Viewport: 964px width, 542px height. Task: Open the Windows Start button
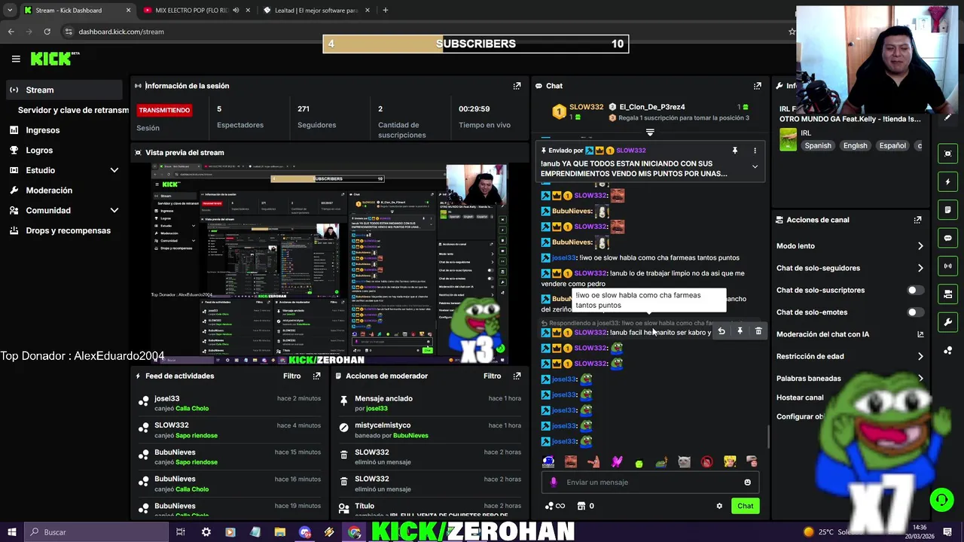tap(12, 532)
